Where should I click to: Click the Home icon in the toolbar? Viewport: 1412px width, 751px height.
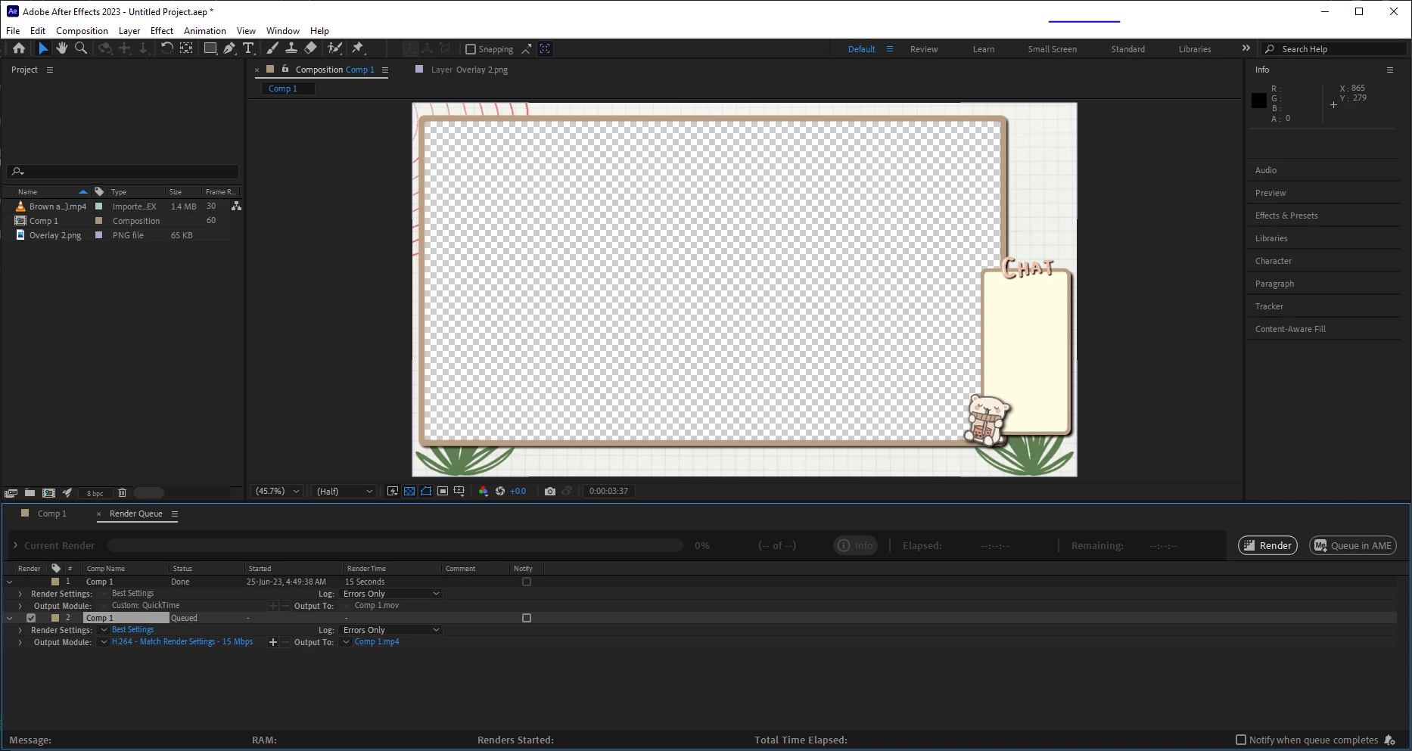19,48
